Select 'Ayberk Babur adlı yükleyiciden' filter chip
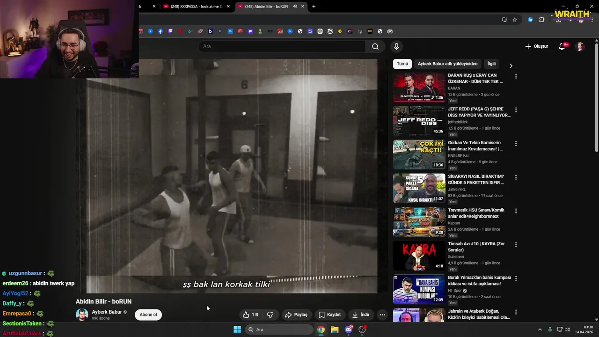Image resolution: width=599 pixels, height=337 pixels. (x=447, y=64)
